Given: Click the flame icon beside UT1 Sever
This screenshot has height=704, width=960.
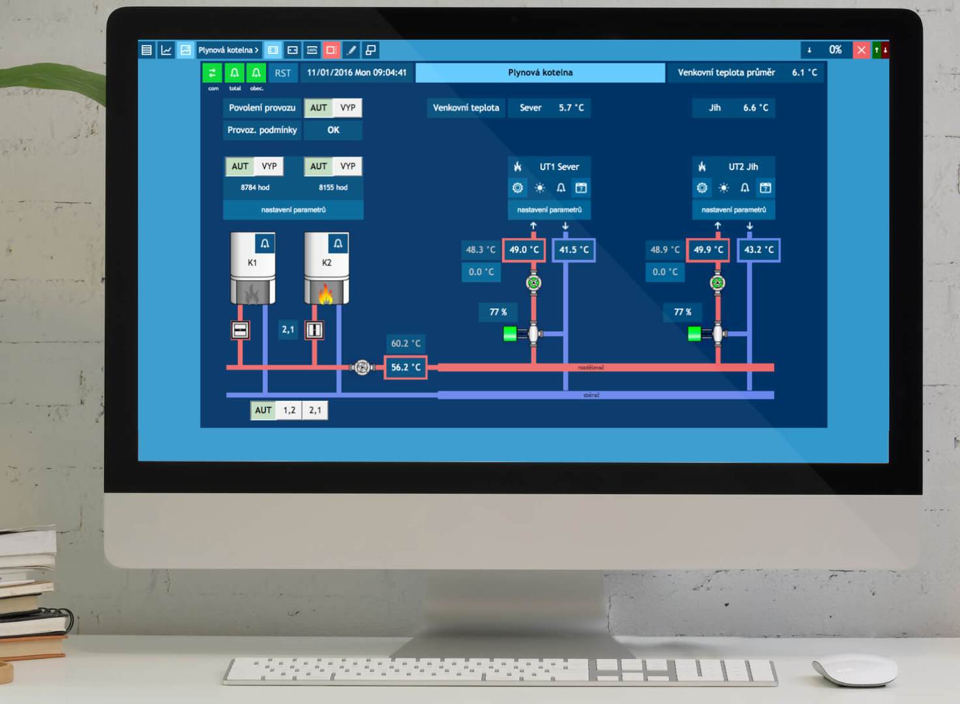Looking at the screenshot, I should pos(518,167).
